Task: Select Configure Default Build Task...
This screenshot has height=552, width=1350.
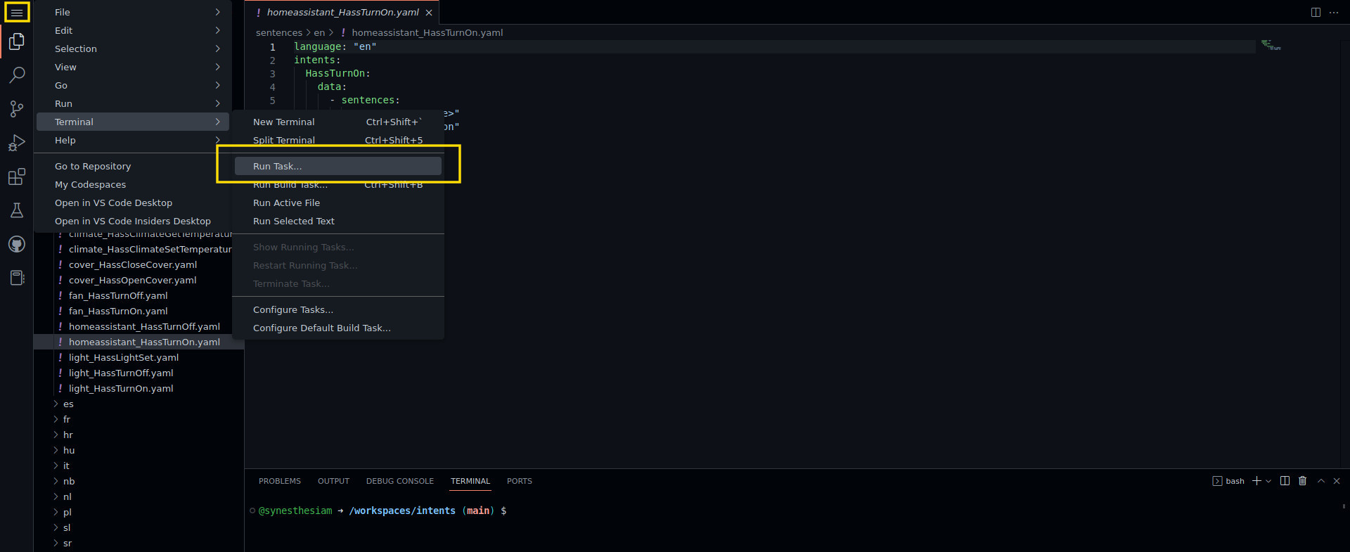Action: click(x=338, y=328)
